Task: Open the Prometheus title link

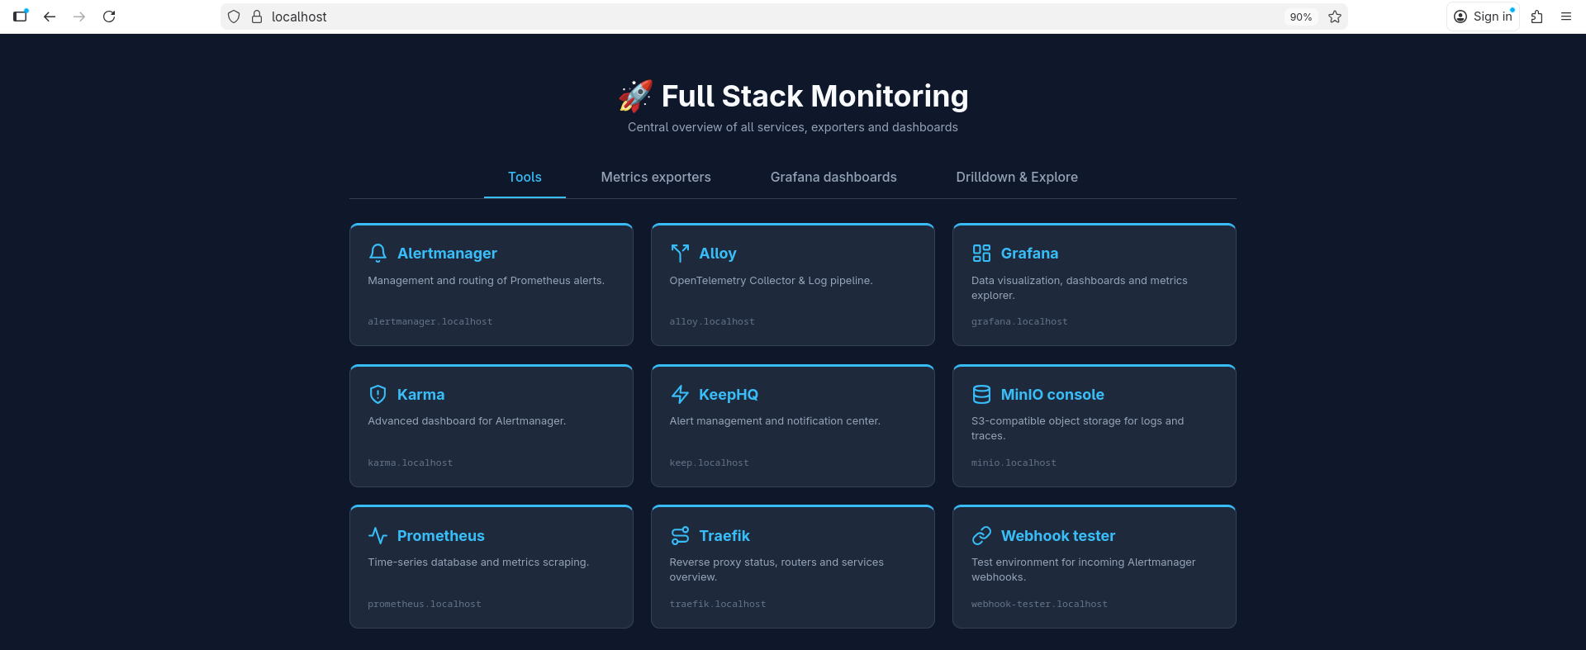Action: pos(441,536)
